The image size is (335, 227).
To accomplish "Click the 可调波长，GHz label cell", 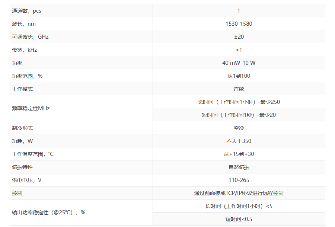I will (x=30, y=37).
